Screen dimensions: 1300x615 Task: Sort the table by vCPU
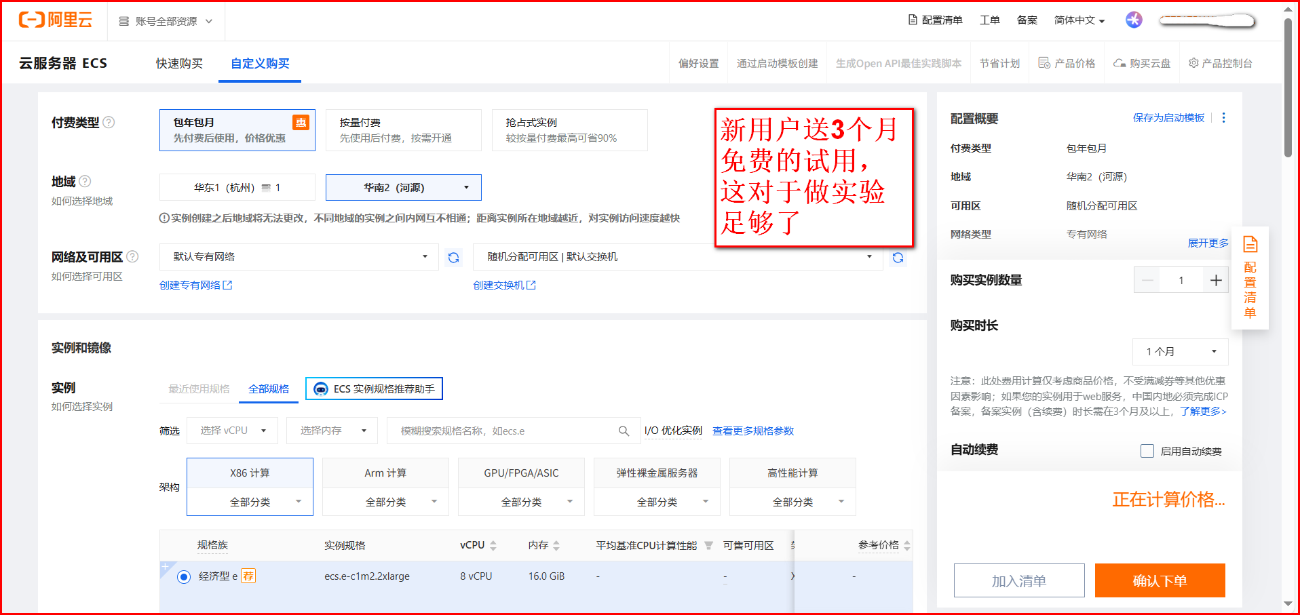click(493, 545)
